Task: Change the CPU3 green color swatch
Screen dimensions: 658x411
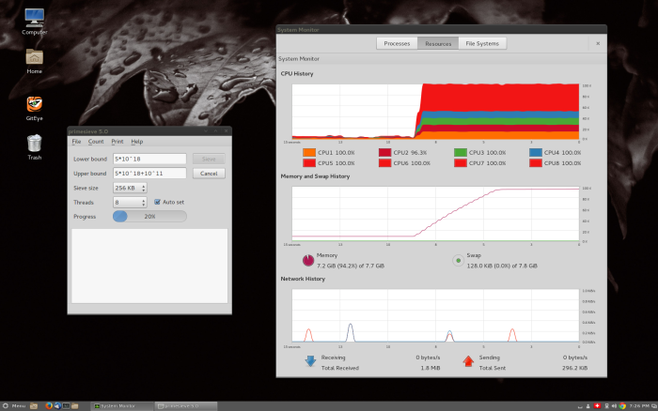Action: [x=460, y=153]
